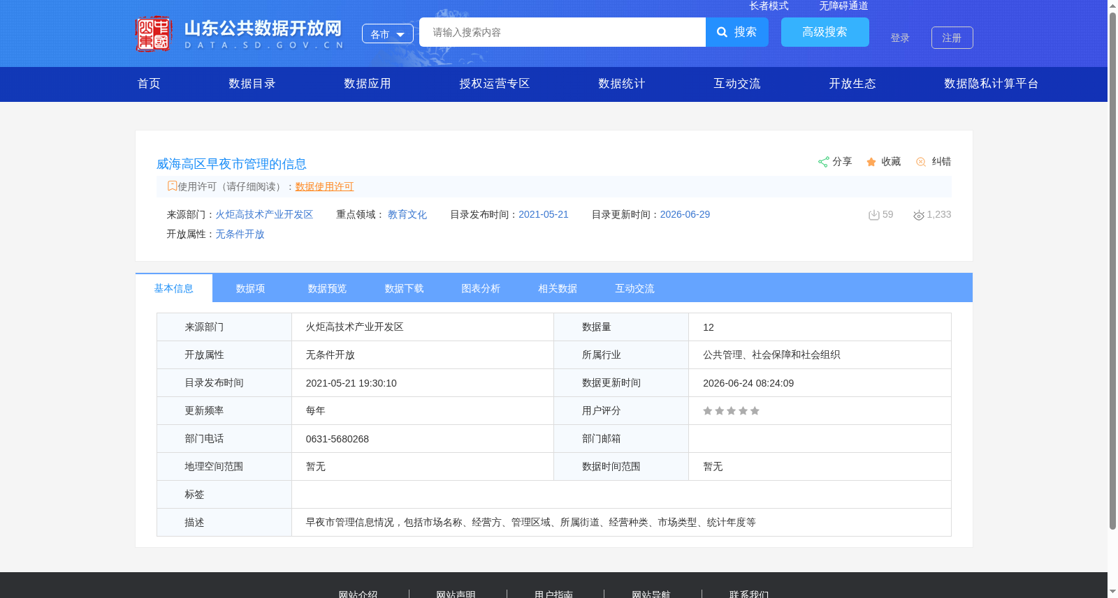Open 无障碍通道 accessibility channel
The width and height of the screenshot is (1118, 598).
point(844,6)
